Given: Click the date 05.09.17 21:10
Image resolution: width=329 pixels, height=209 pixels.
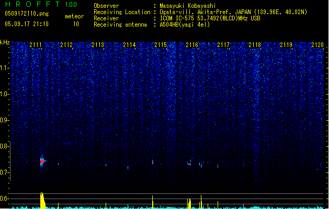Looking at the screenshot, I should (x=27, y=24).
